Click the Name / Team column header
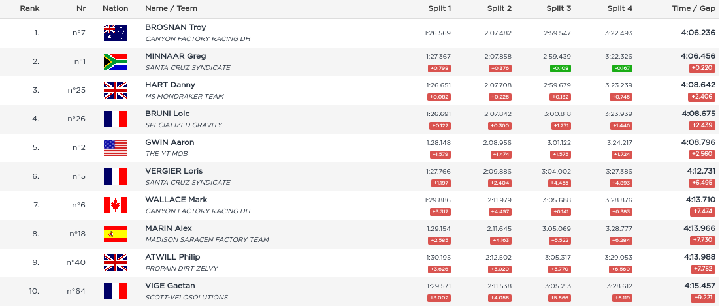The width and height of the screenshot is (720, 306). pos(171,8)
